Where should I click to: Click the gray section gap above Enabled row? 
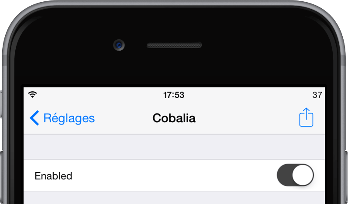(174, 147)
